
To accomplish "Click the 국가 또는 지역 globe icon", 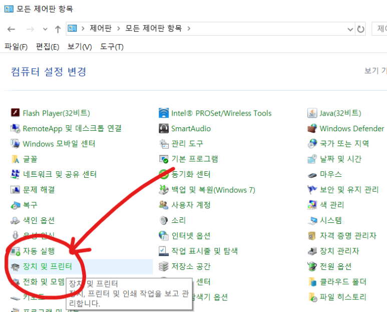I will pyautogui.click(x=312, y=144).
